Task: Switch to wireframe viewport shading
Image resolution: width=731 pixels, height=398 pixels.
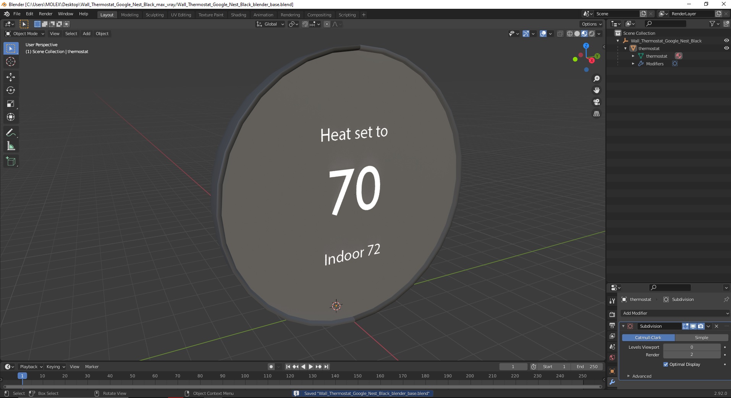Action: (x=570, y=34)
